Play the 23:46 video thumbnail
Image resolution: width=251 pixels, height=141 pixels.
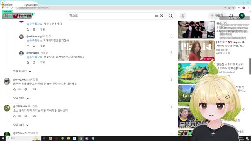click(x=196, y=30)
